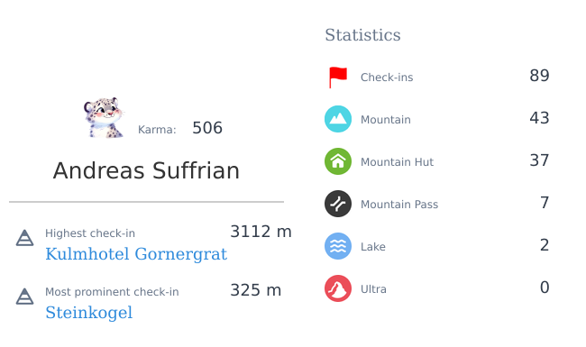586x347 pixels.
Task: Click the Check-ins count 89
Action: pos(539,76)
